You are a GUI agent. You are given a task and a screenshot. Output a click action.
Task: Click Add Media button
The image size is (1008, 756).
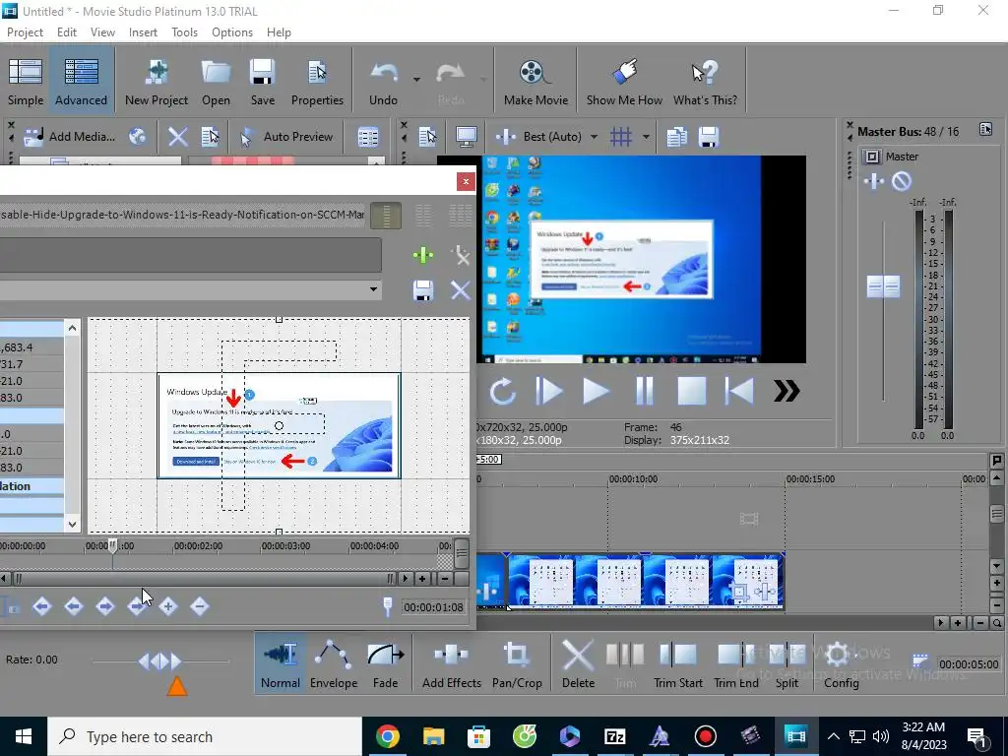click(x=70, y=136)
